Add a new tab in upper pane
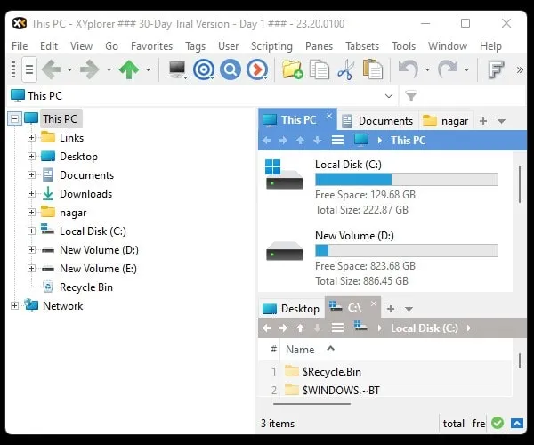The height and width of the screenshot is (445, 534). pyautogui.click(x=483, y=121)
